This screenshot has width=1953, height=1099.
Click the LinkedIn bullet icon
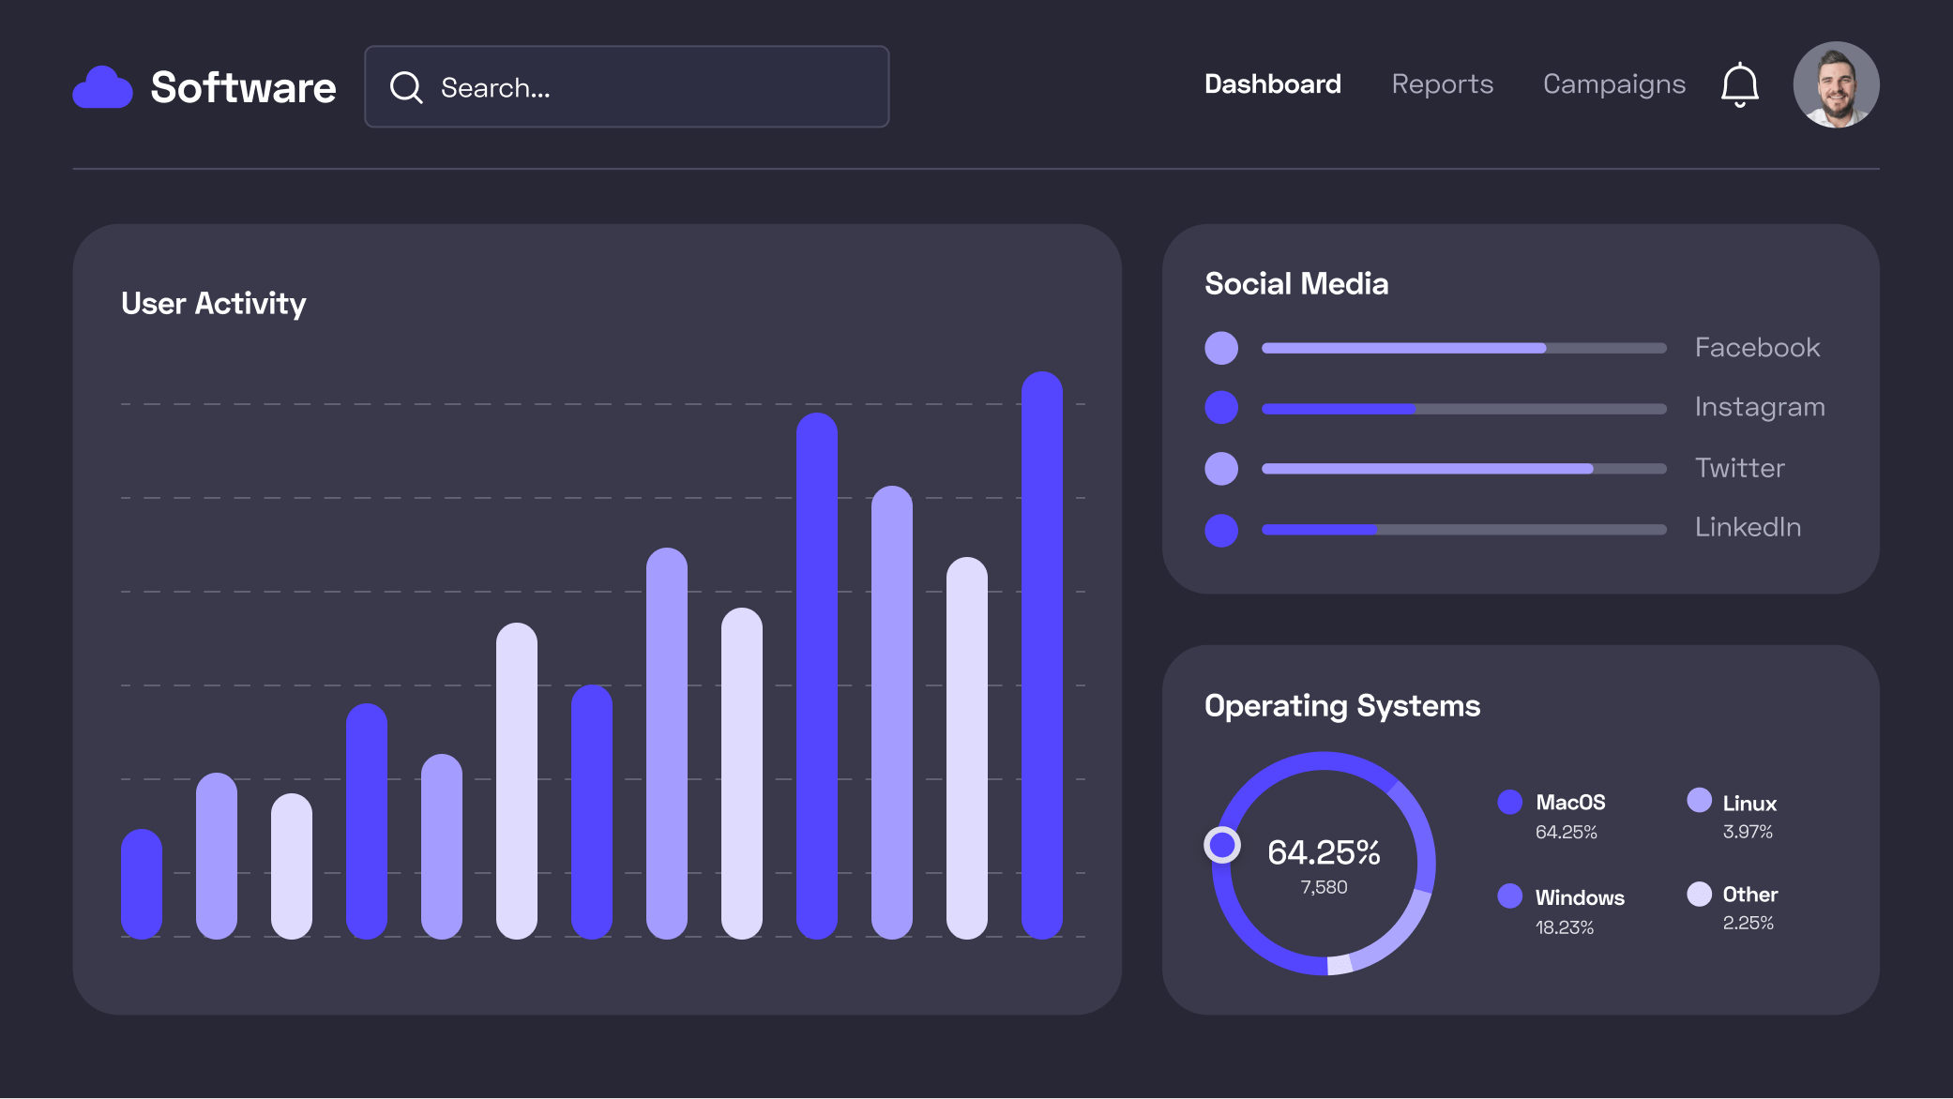[x=1221, y=530]
